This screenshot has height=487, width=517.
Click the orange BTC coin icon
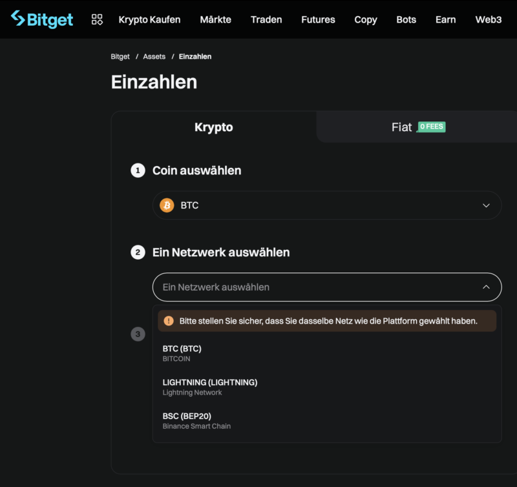click(167, 205)
